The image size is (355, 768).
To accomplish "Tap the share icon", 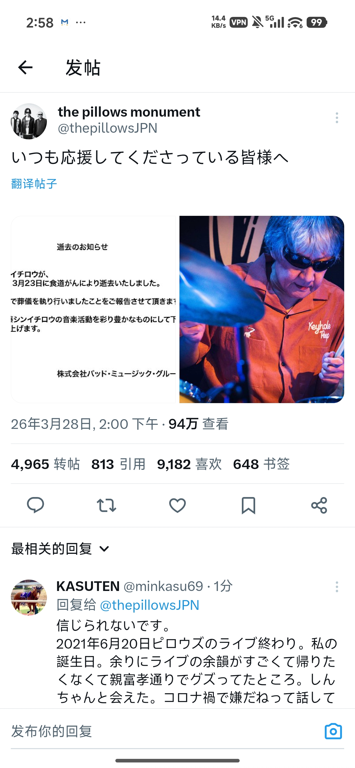I will [x=319, y=505].
